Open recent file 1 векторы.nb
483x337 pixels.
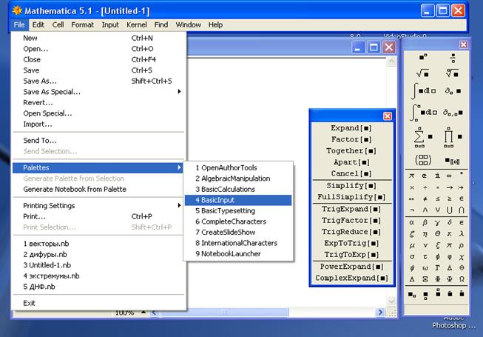pyautogui.click(x=98, y=244)
